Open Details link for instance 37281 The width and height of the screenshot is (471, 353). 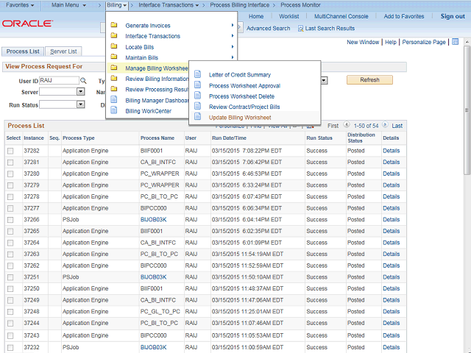point(391,162)
